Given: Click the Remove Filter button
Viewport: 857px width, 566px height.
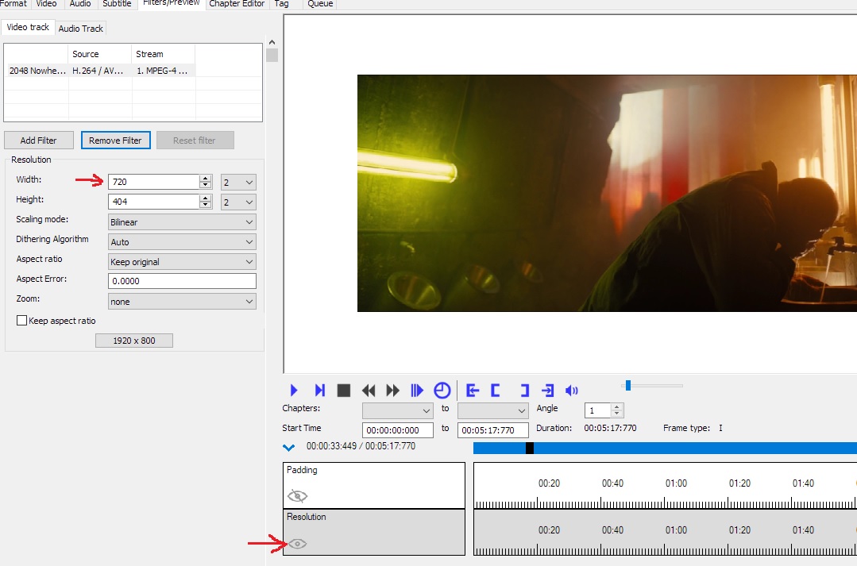Looking at the screenshot, I should (115, 141).
